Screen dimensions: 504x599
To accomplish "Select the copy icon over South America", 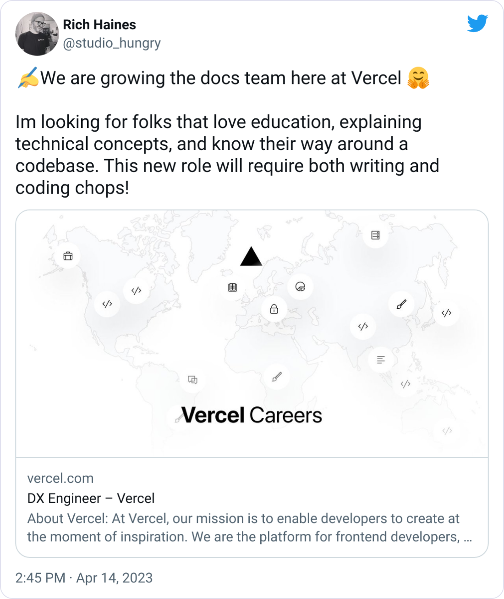I will pyautogui.click(x=192, y=379).
